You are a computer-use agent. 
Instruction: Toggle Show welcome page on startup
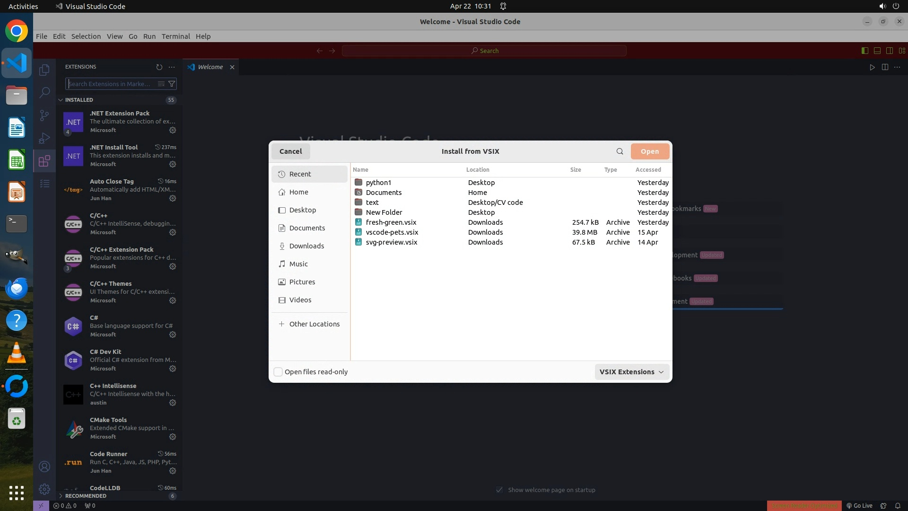coord(499,490)
